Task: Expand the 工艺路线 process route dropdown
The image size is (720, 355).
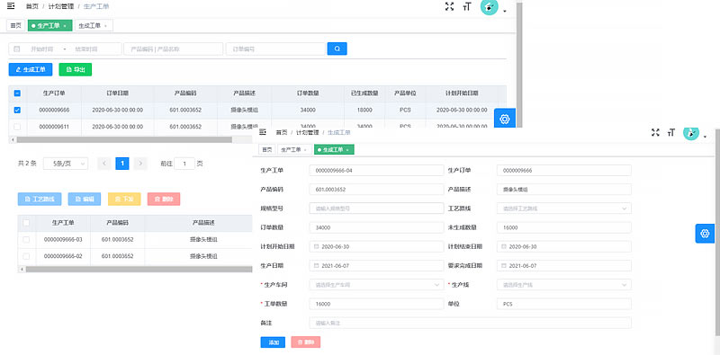Action: click(564, 209)
